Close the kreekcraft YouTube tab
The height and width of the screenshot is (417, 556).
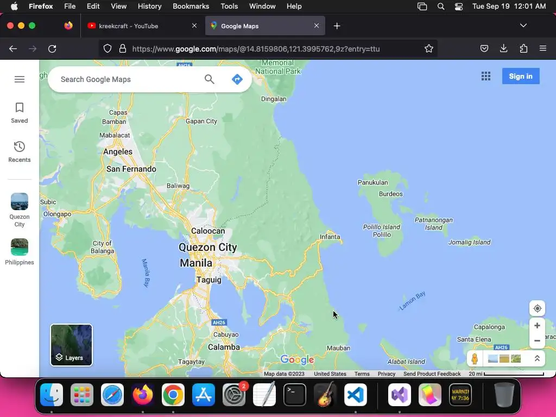(194, 26)
